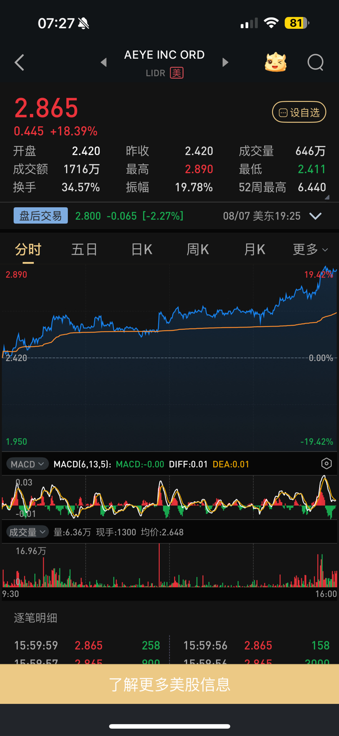339x736 pixels.
Task: Tap the 1.950 lower axis label
Action: coord(16,442)
